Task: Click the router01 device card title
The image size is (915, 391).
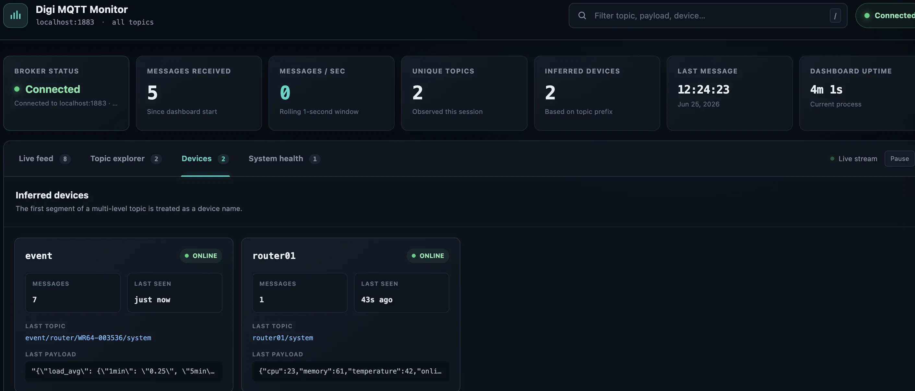Action: (x=274, y=256)
